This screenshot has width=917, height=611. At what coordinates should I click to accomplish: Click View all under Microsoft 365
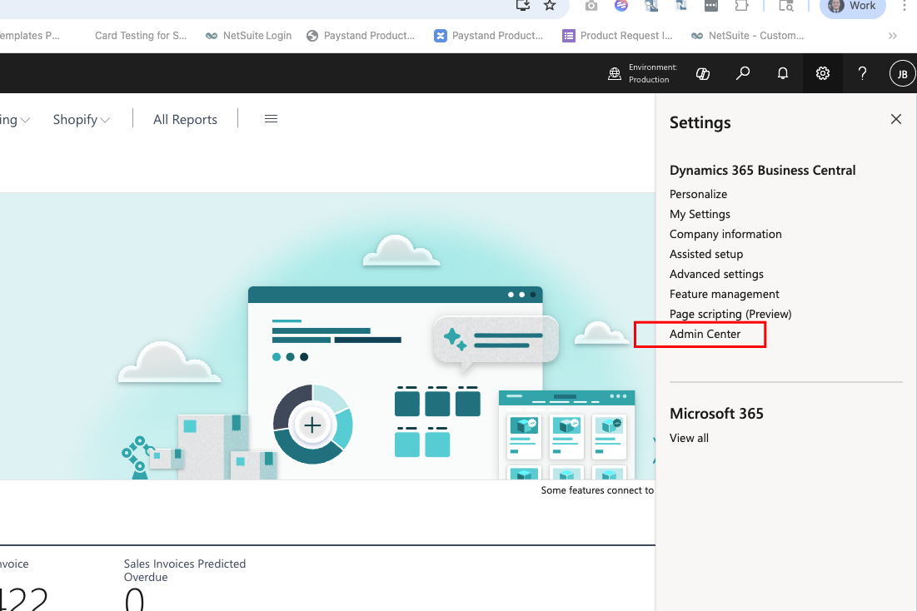coord(689,438)
